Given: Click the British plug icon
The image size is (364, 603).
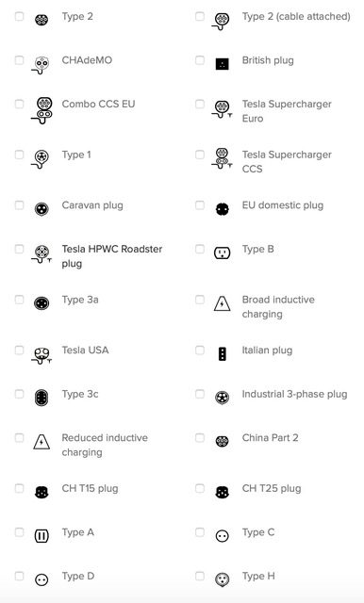Looking at the screenshot, I should coord(222,64).
